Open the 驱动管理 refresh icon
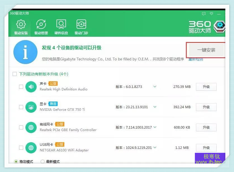Screen dimensions: 234x172 coord(41,24)
